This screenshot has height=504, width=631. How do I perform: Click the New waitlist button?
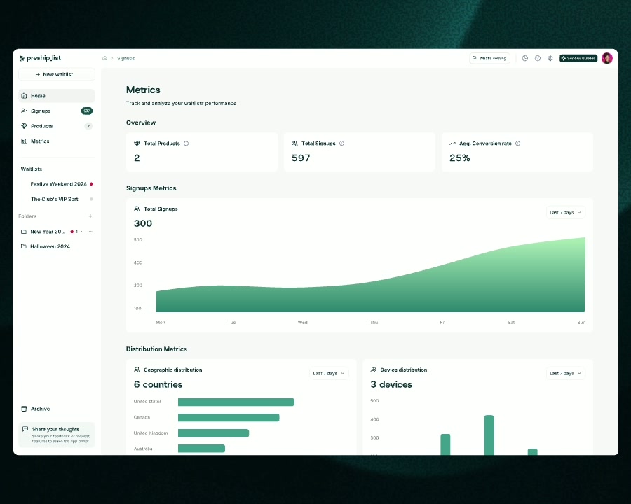click(56, 74)
